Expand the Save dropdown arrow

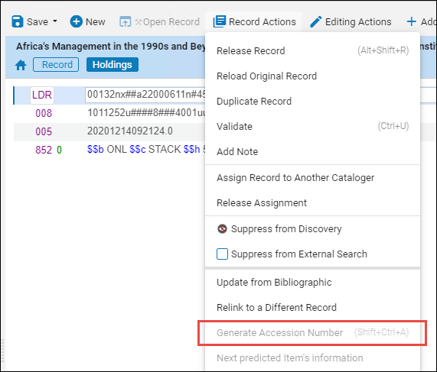point(55,21)
